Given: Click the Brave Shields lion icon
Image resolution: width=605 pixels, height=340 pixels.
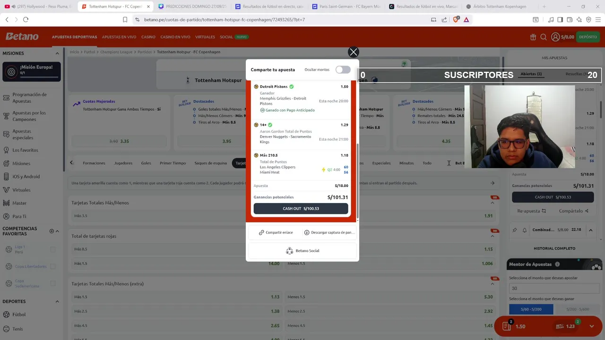Looking at the screenshot, I should [456, 19].
